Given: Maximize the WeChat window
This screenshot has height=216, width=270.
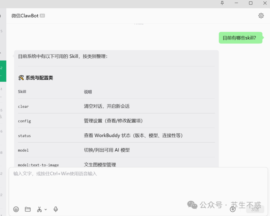Looking at the screenshot, I should pos(251,3).
